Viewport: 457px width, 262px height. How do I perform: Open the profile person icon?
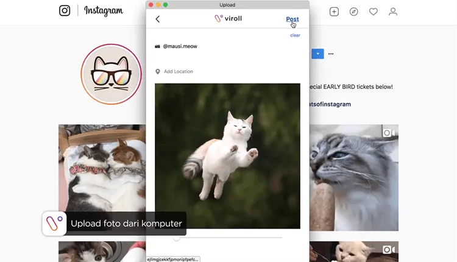(x=393, y=12)
